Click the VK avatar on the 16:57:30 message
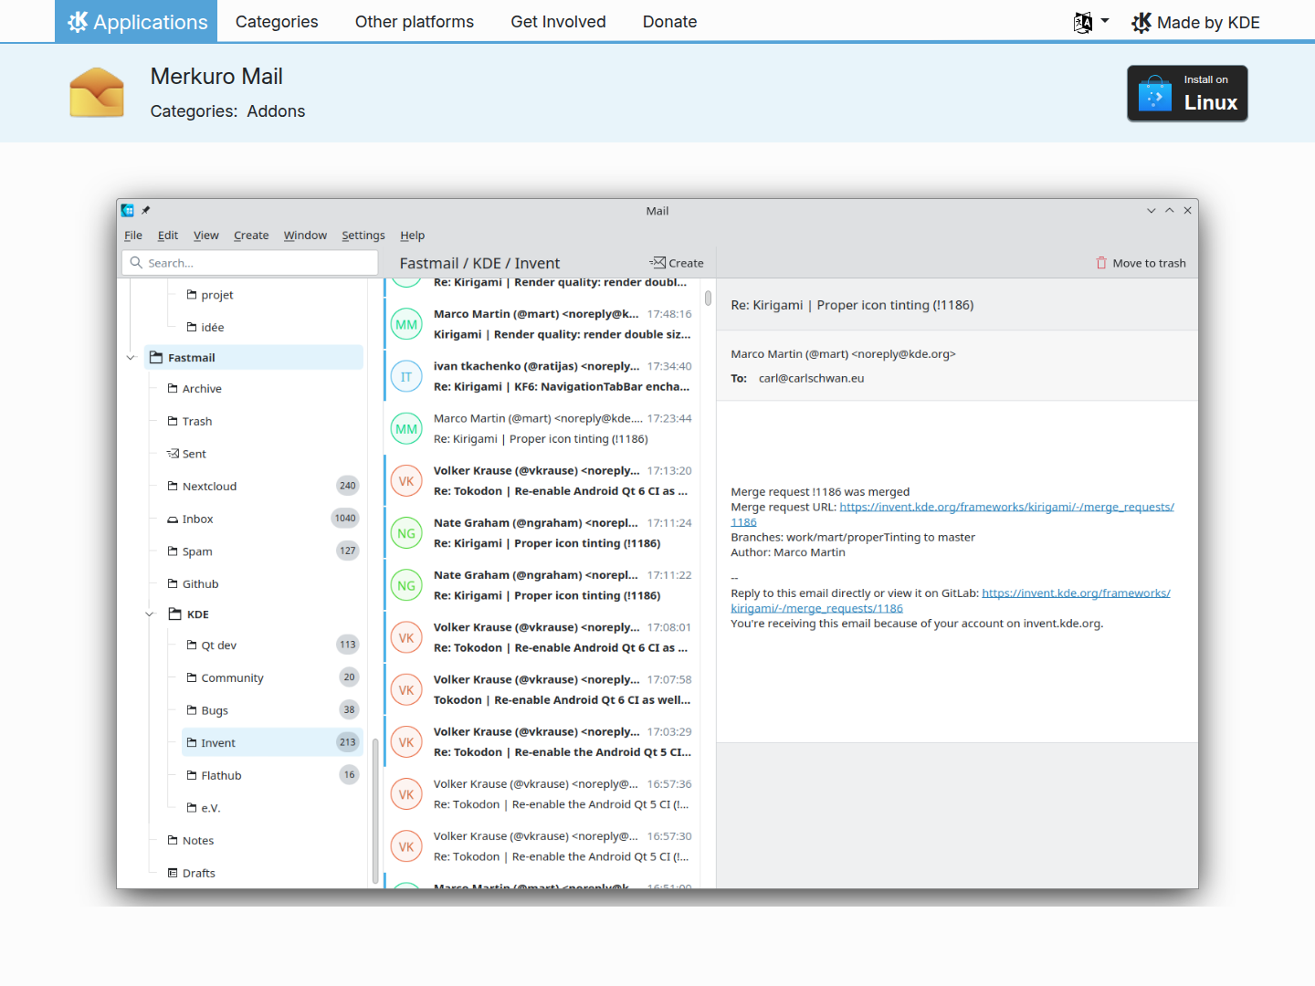 coord(406,846)
